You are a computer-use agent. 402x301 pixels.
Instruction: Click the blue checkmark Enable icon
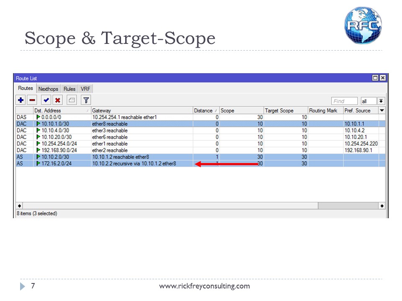(46, 100)
